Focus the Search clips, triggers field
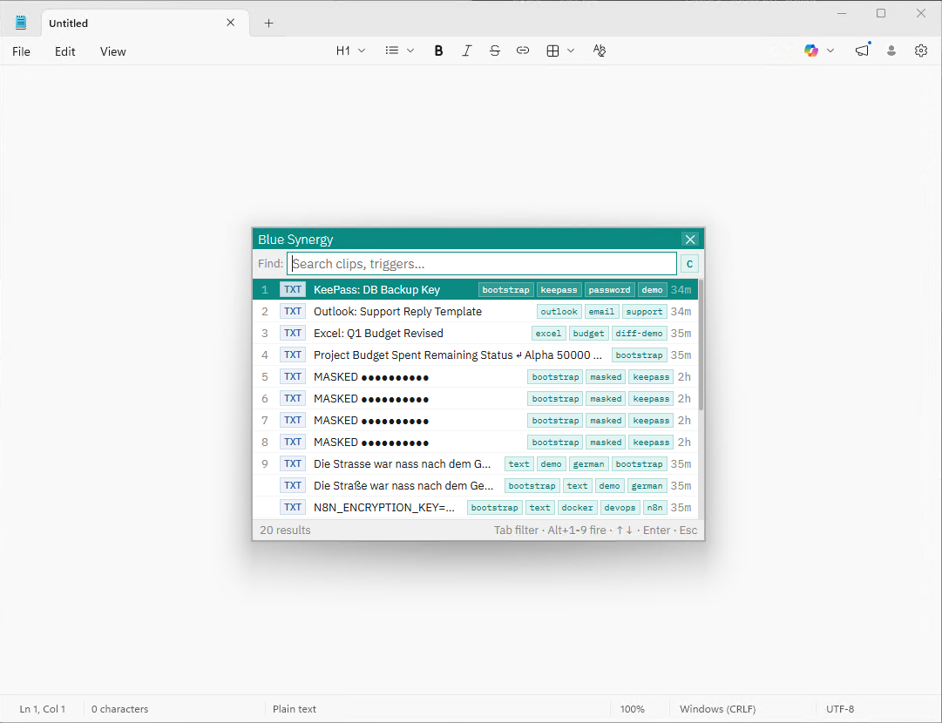Image resolution: width=942 pixels, height=723 pixels. click(x=482, y=264)
